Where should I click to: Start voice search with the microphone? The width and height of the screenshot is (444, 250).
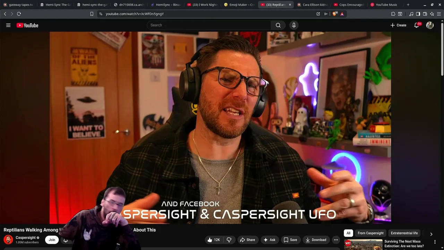click(294, 25)
